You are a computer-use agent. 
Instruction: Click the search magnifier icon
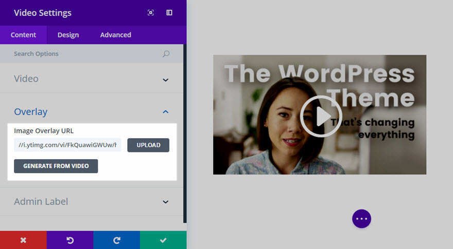pos(166,53)
